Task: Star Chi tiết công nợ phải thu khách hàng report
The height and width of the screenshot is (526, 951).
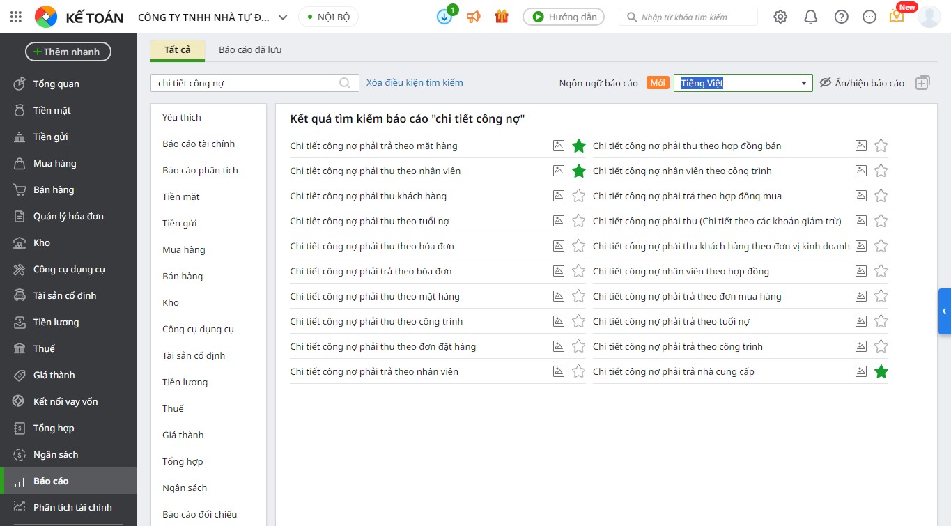Action: [x=578, y=196]
